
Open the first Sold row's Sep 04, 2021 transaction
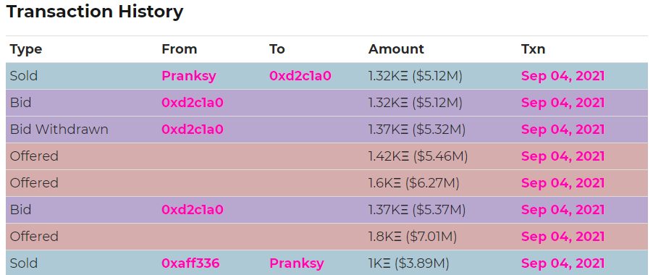point(563,76)
